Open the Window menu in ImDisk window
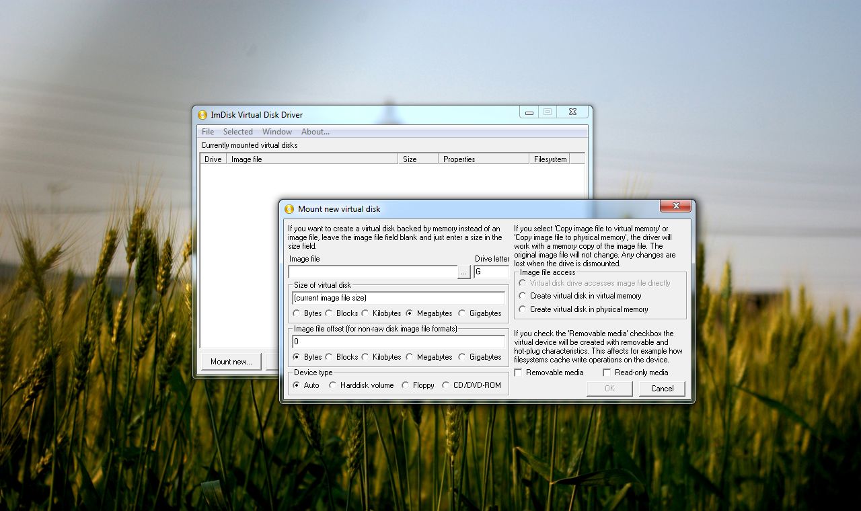 pyautogui.click(x=277, y=132)
